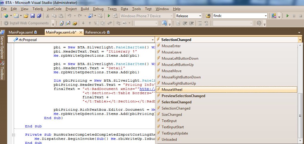This screenshot has height=144, width=304.
Task: Select the highlighted MouseWheel event
Action: click(x=226, y=90)
